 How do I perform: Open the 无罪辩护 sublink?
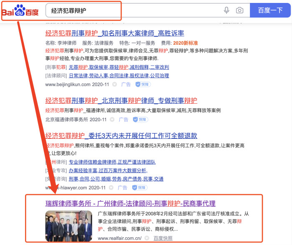pyautogui.click(x=78, y=67)
